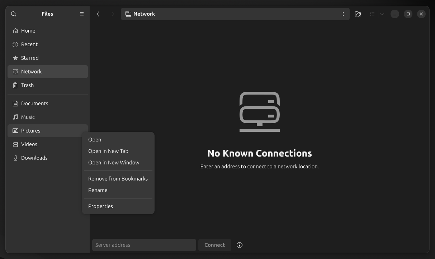Click the Server address input field
This screenshot has width=435, height=259.
[x=144, y=245]
